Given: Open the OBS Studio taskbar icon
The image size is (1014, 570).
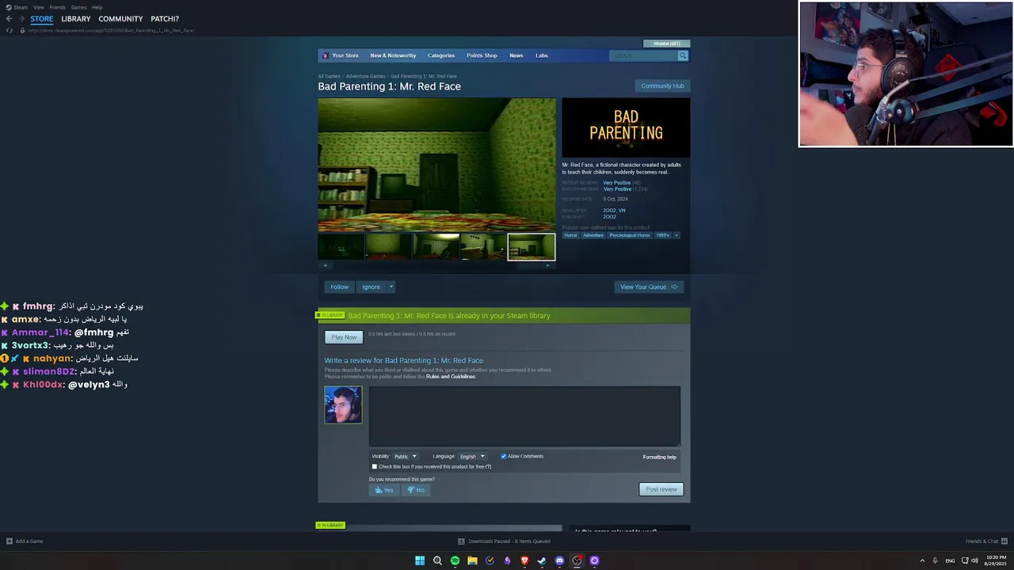Looking at the screenshot, I should coord(577,560).
